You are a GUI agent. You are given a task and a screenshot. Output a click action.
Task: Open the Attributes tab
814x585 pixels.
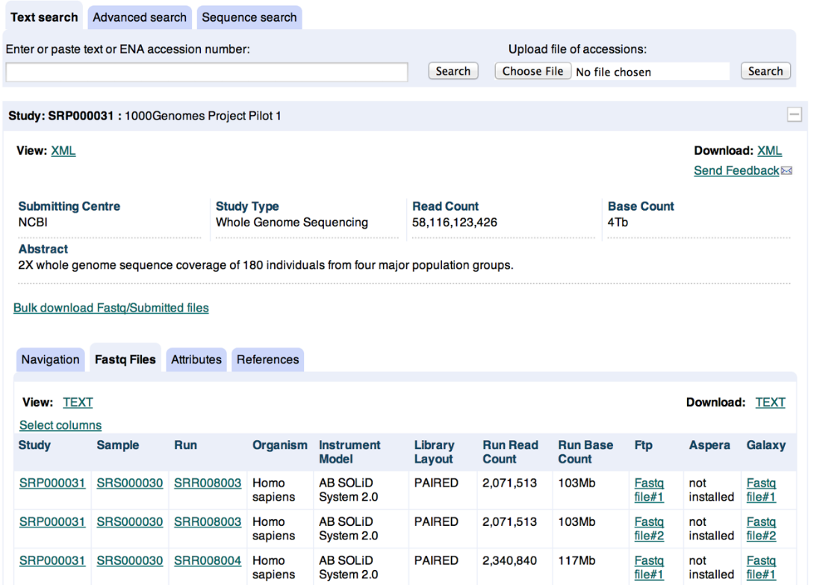196,359
